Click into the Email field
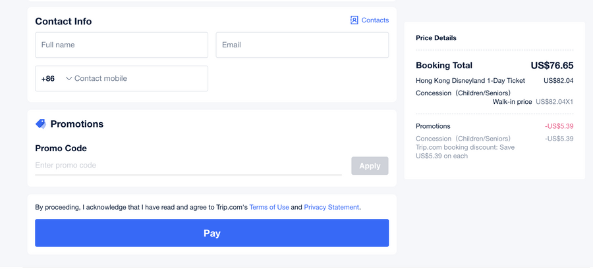593x276 pixels. 302,45
